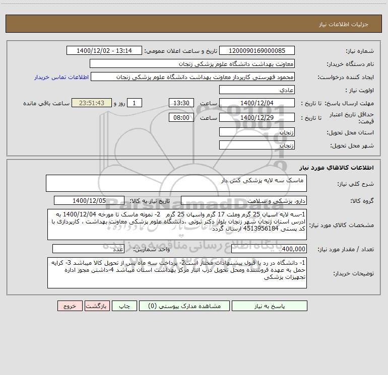Click the label توضیحات خریدار
388x375 pixels.
coord(353,274)
